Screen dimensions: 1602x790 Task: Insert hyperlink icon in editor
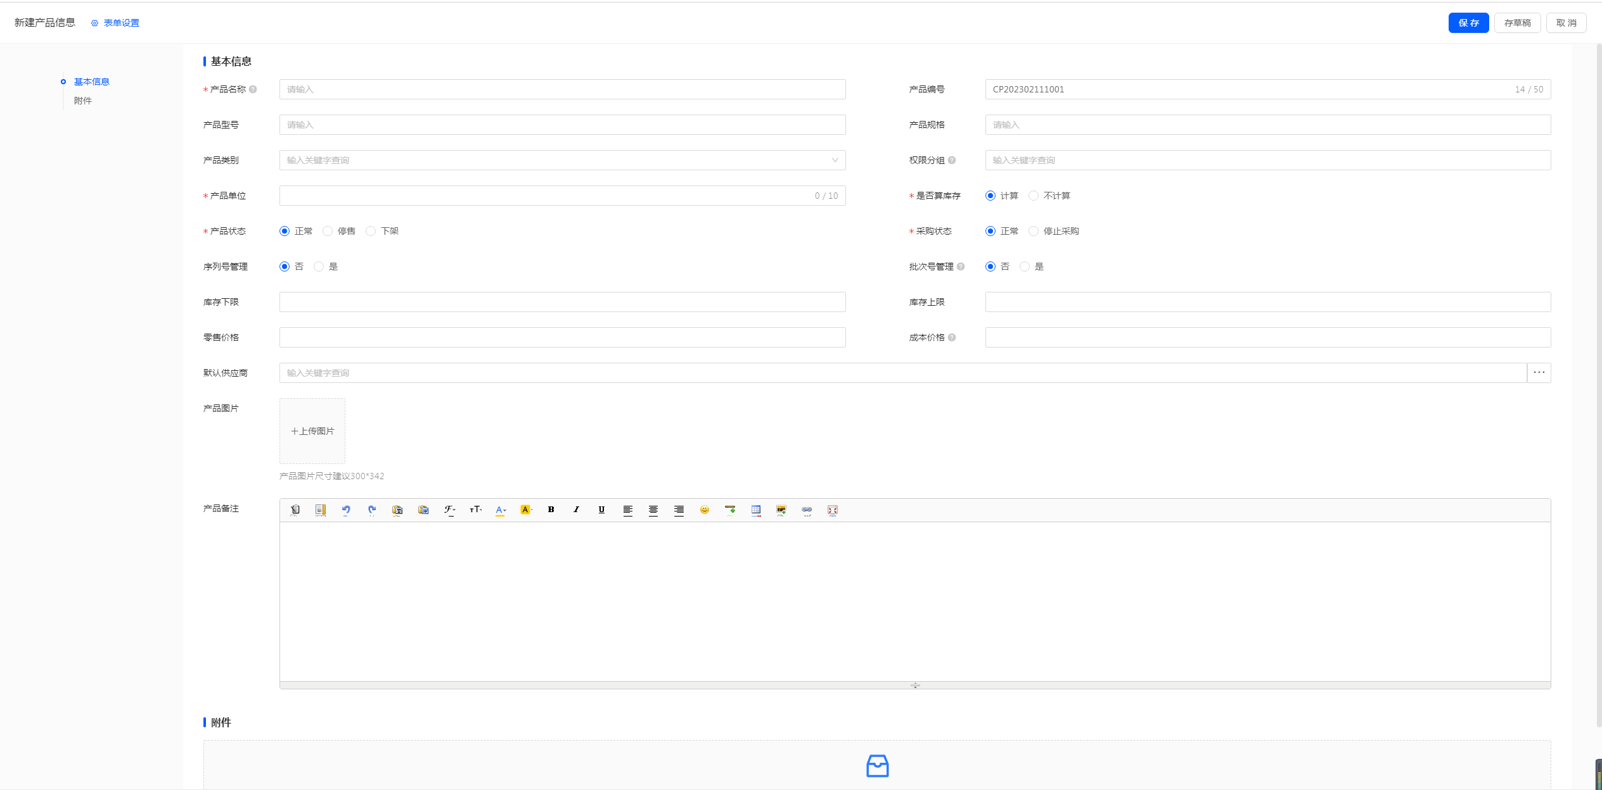[x=807, y=510]
